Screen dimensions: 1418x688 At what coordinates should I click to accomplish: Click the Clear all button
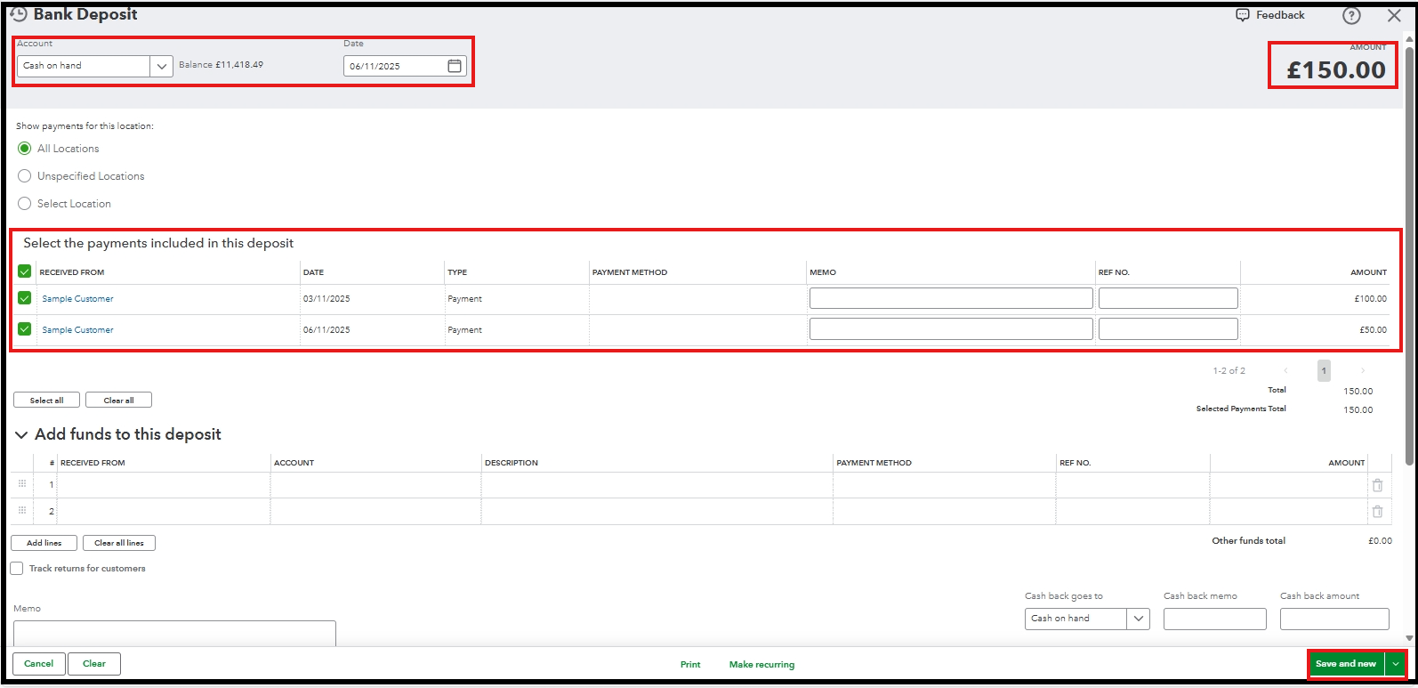(x=118, y=401)
